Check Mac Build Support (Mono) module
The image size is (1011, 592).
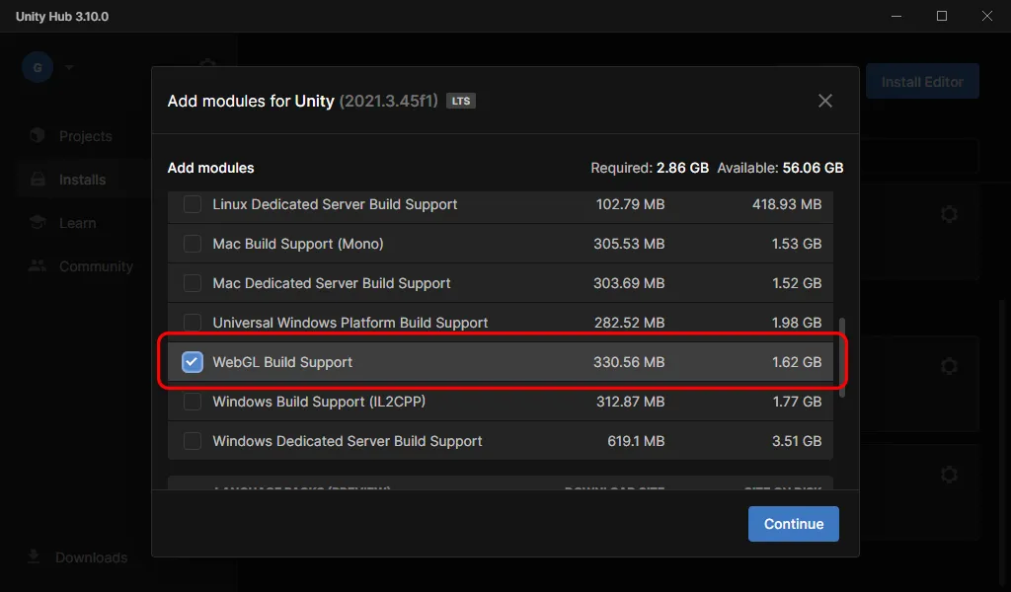pyautogui.click(x=193, y=244)
